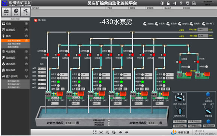Turn the 1-6 pump selector knob
Image resolution: width=217 pixels, height=136 pixels.
(x=180, y=98)
